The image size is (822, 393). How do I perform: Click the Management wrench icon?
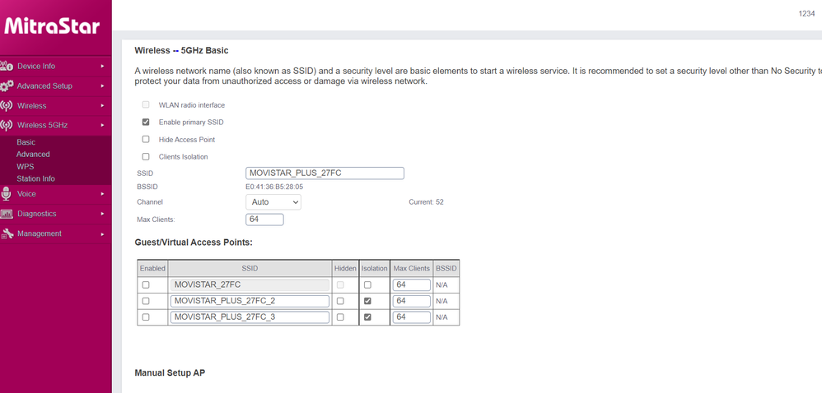(7, 233)
